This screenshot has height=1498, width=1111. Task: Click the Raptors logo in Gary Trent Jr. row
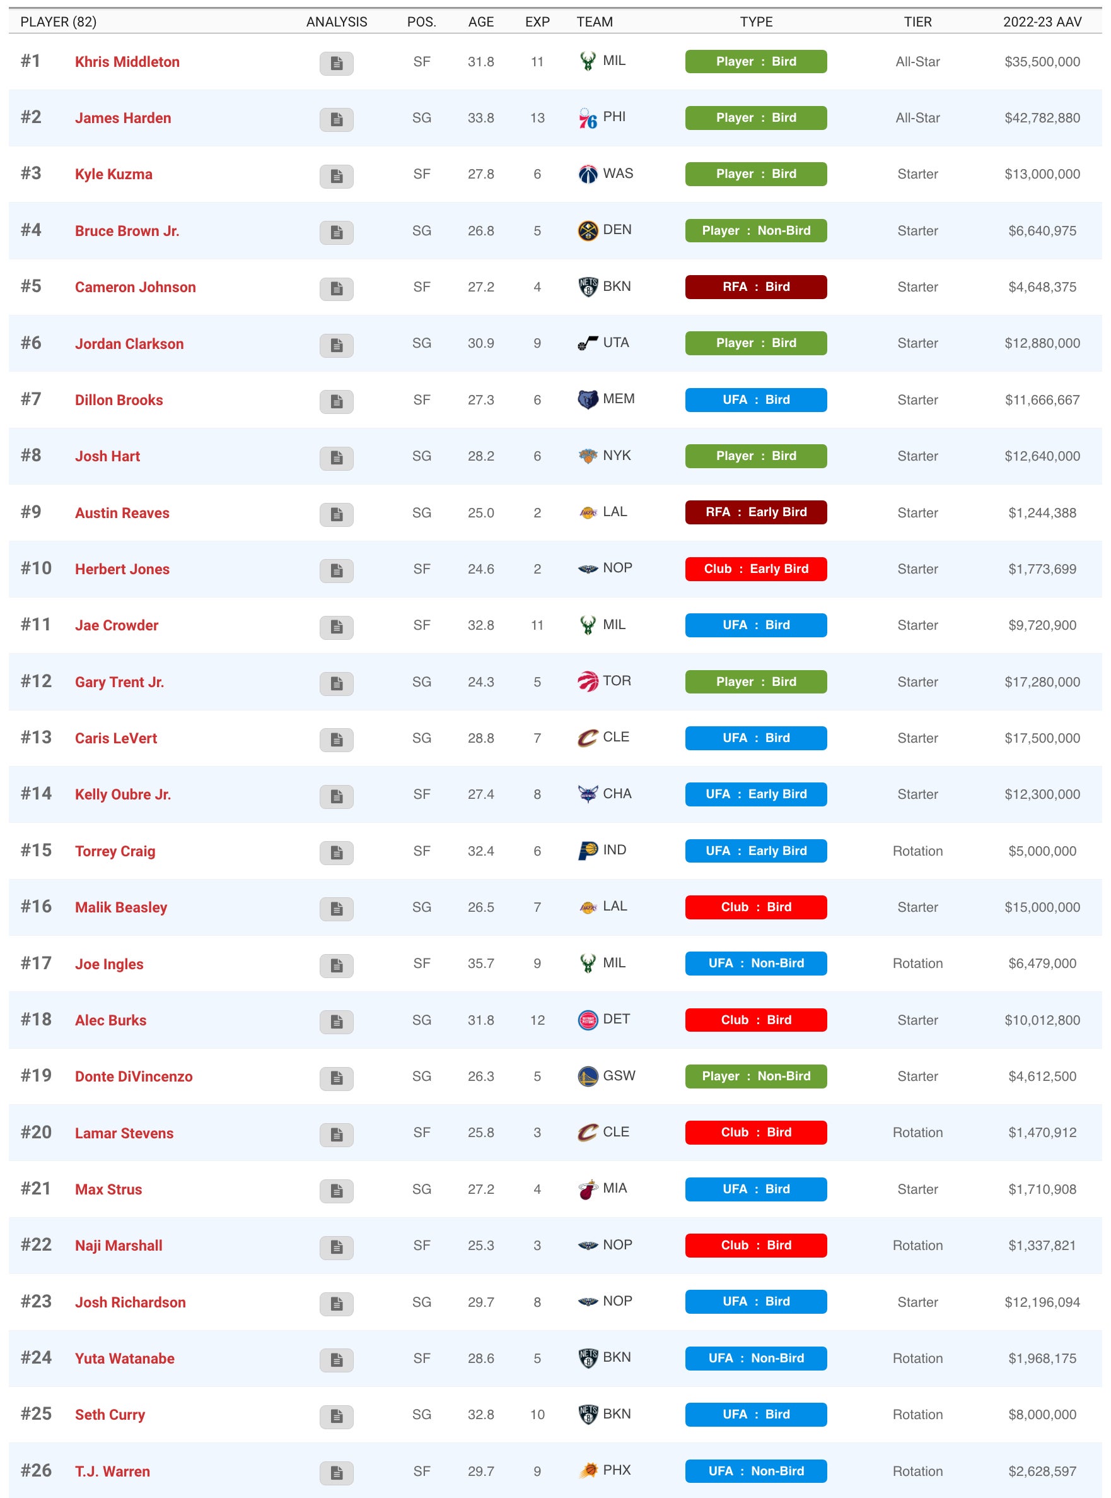(587, 681)
